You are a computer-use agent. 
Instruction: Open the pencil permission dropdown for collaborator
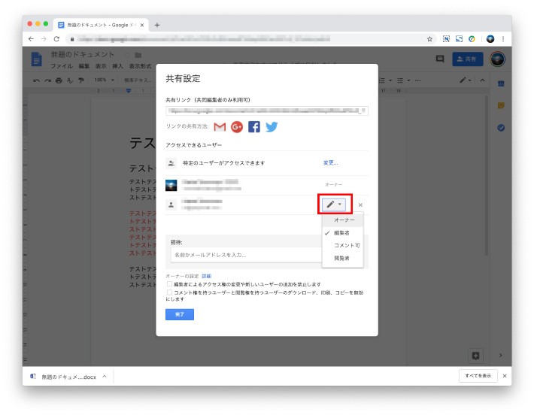(x=334, y=204)
